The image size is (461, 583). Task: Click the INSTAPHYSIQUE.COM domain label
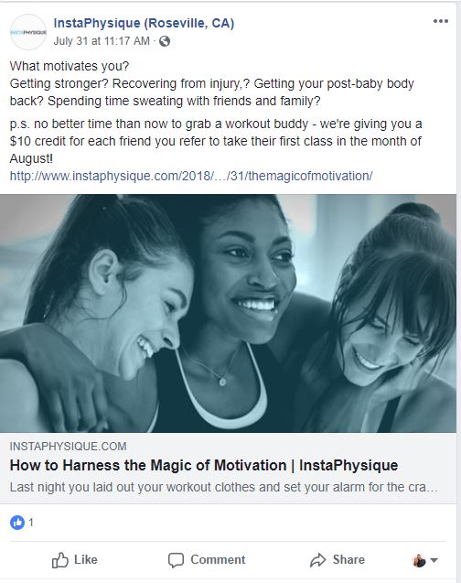(x=68, y=447)
